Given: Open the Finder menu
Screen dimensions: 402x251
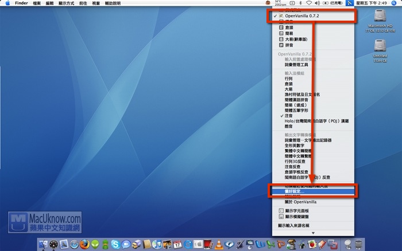Looking at the screenshot, I should coord(21,3).
